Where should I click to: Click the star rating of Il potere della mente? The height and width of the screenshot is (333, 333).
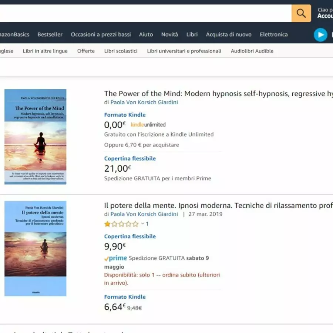(121, 224)
